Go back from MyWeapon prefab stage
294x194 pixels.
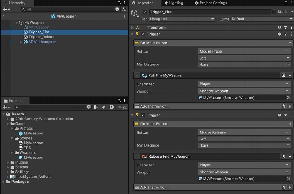pos(3,17)
